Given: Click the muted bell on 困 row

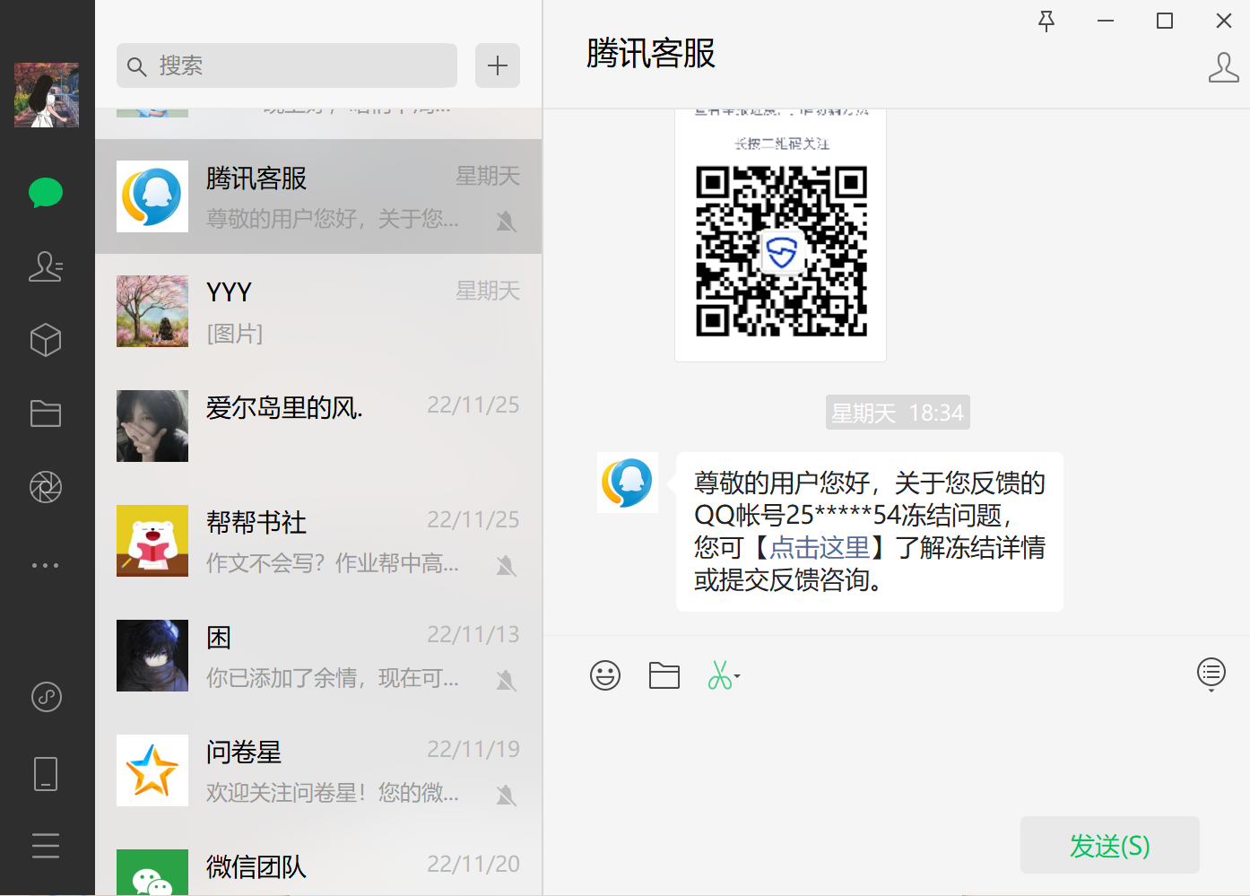Looking at the screenshot, I should (x=507, y=680).
